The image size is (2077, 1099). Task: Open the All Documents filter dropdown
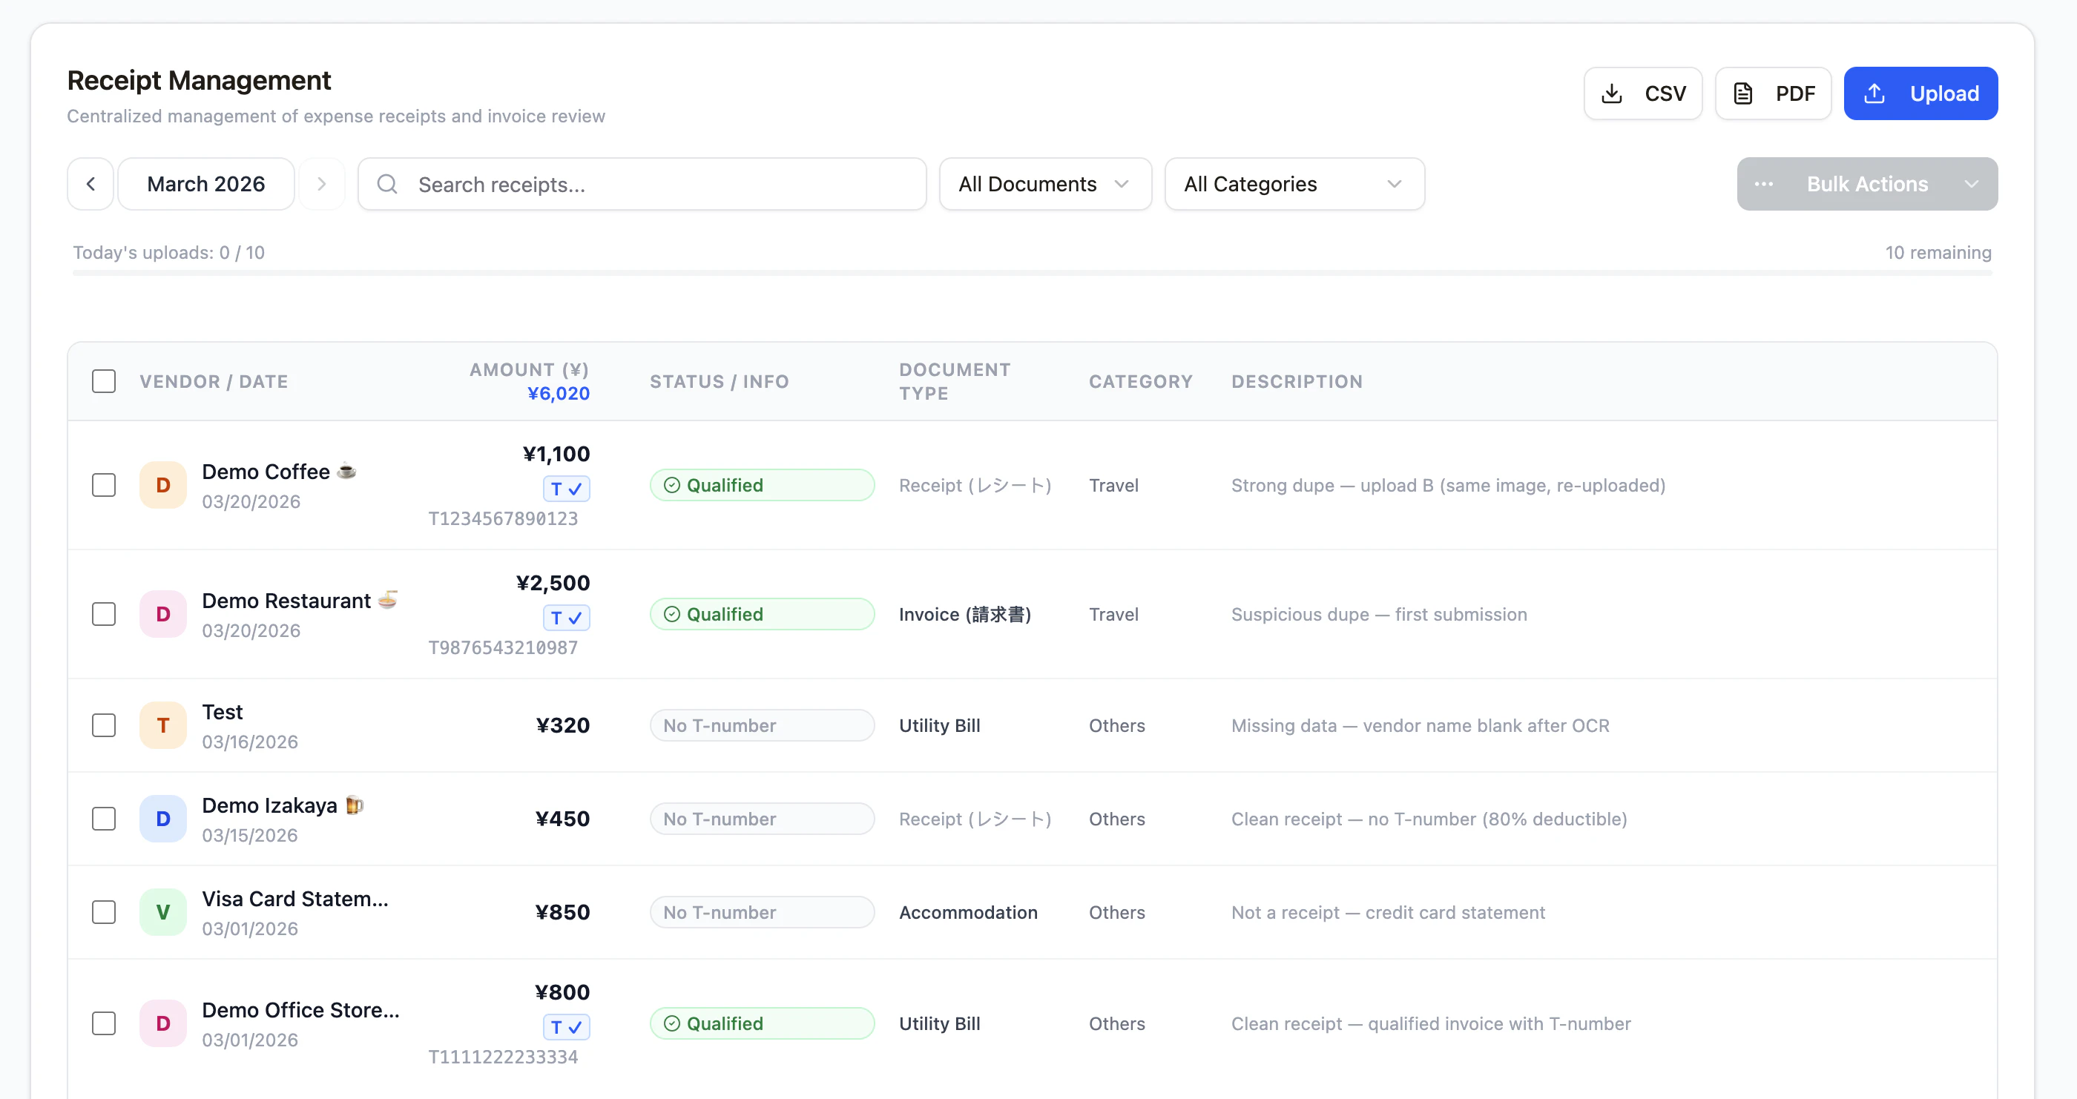[1045, 184]
